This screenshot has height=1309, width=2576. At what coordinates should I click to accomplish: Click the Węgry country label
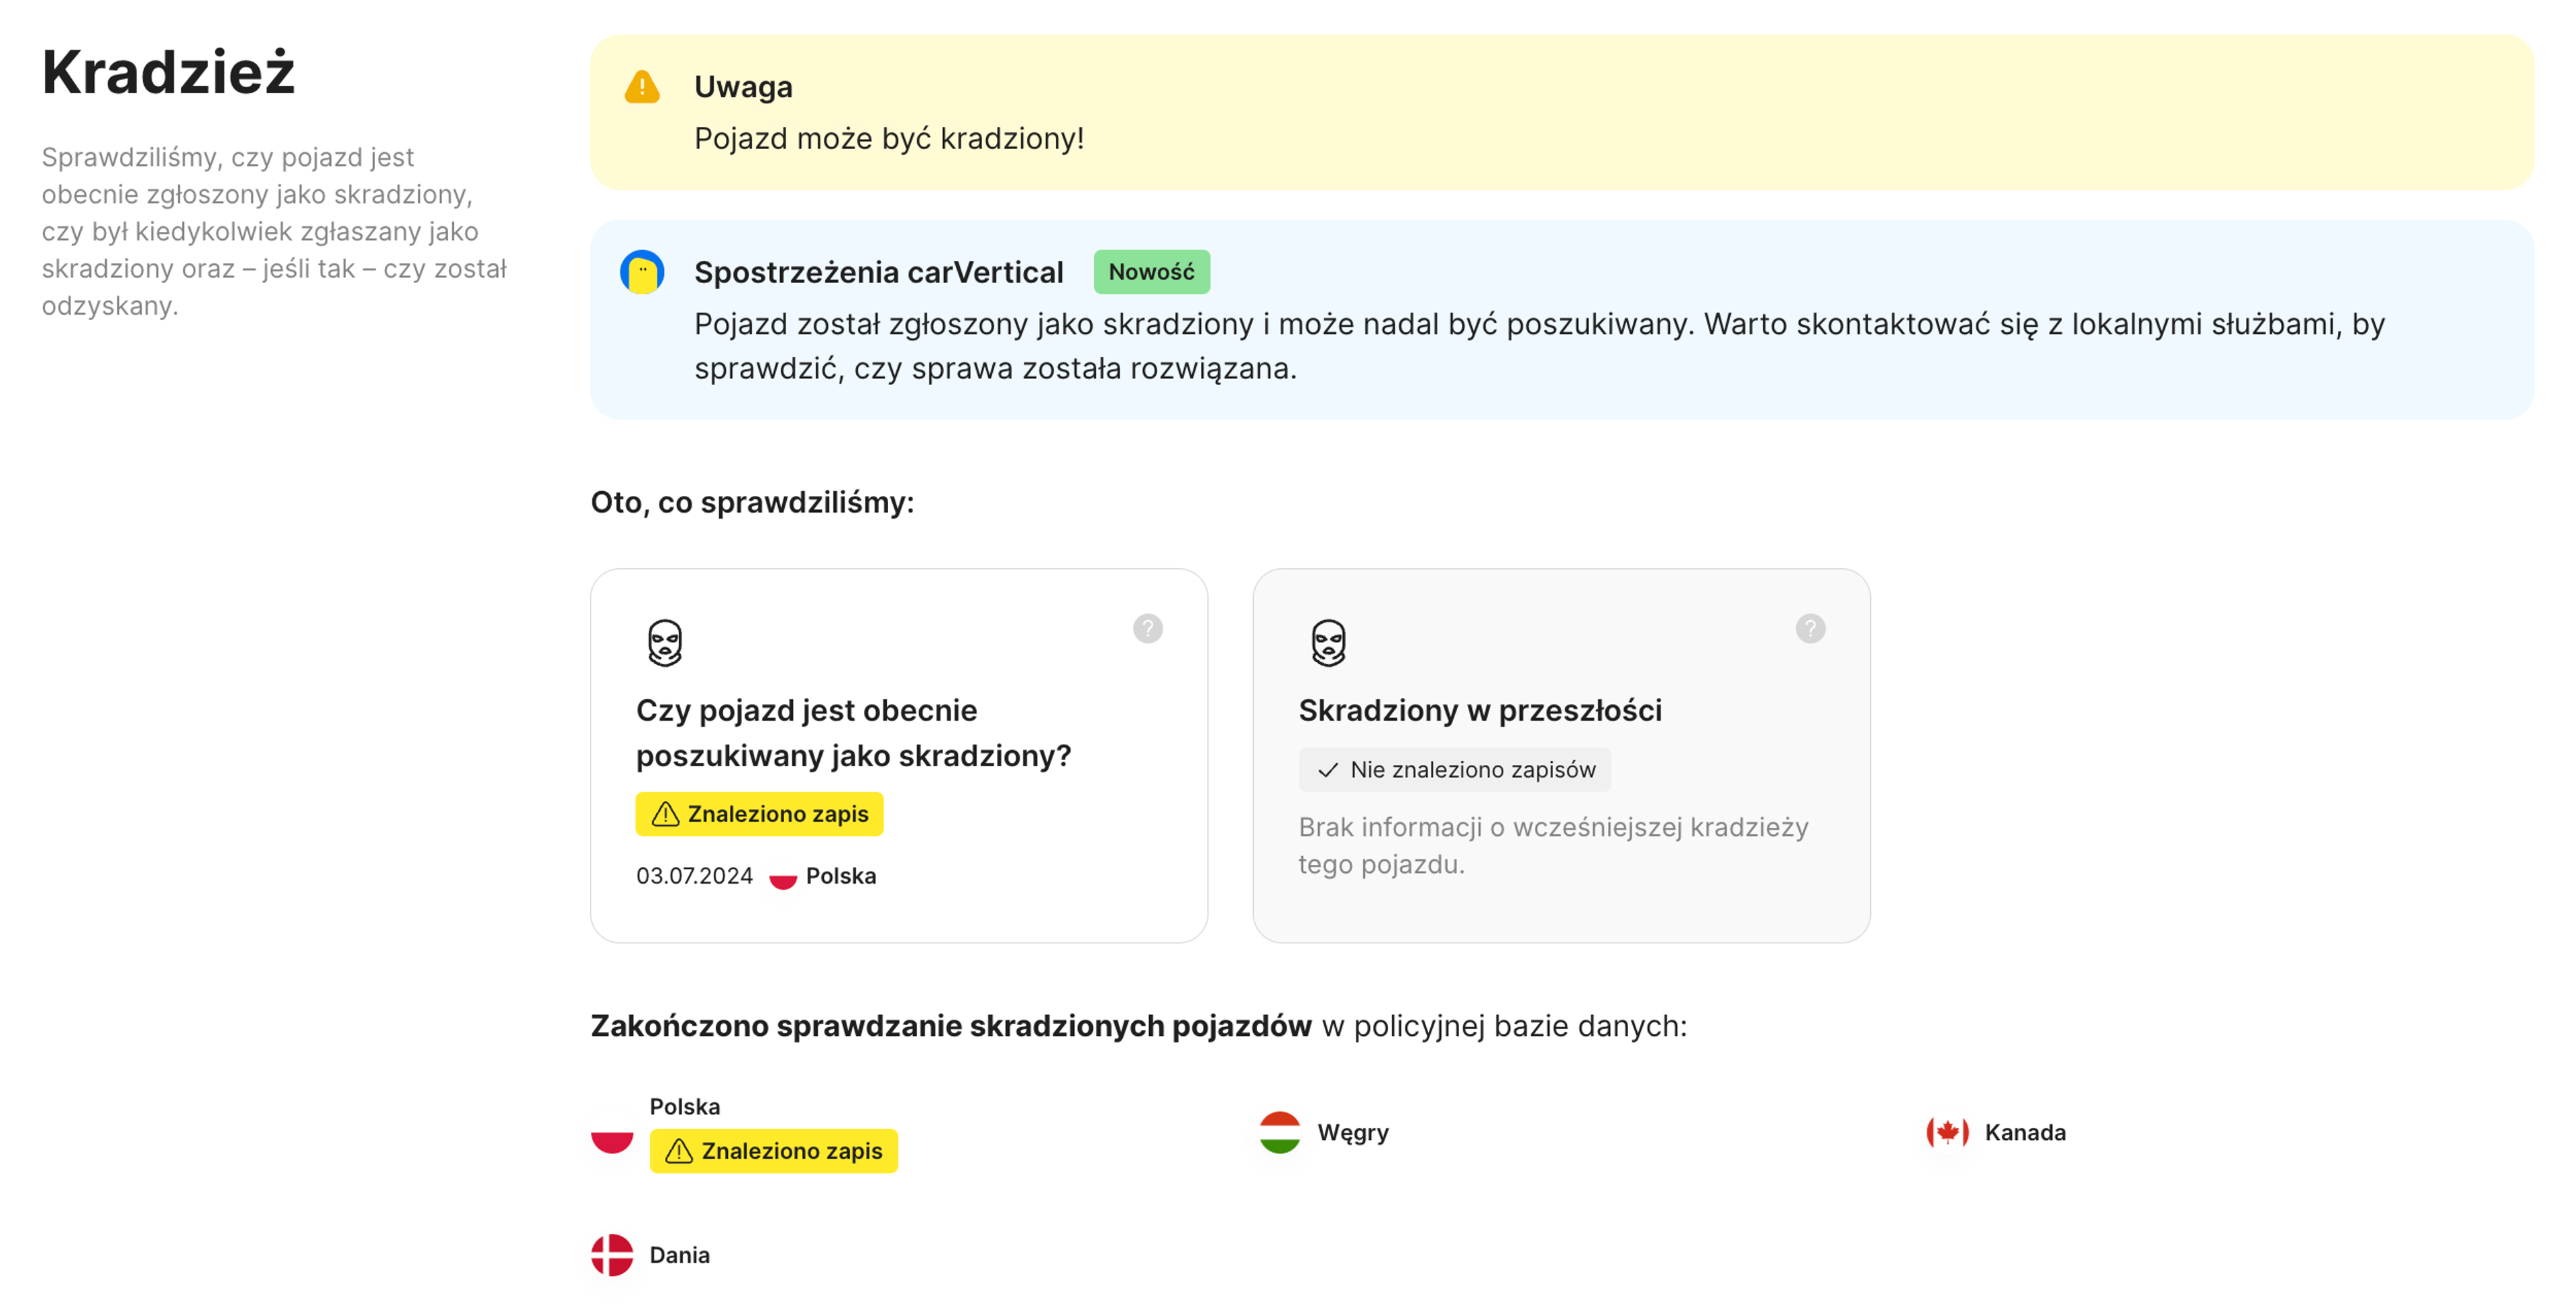click(x=1353, y=1132)
